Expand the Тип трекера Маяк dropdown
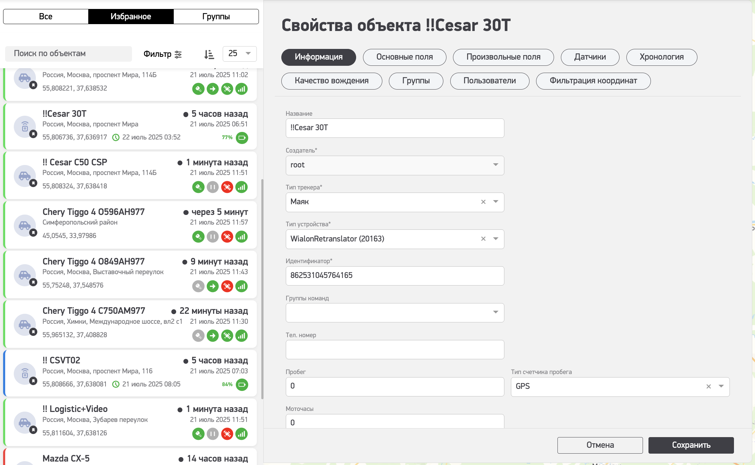The height and width of the screenshot is (465, 755). point(496,201)
